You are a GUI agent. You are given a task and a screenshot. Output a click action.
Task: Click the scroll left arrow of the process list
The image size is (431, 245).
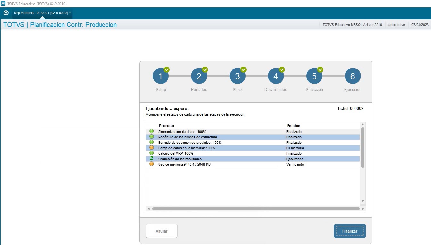[149, 209]
